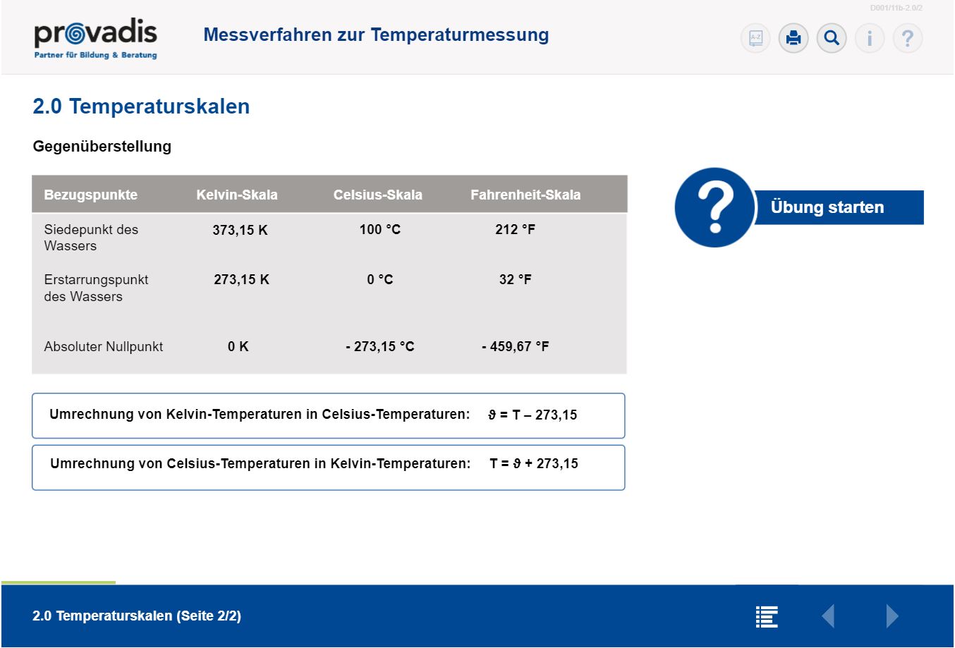955x648 pixels.
Task: Click the '2.0 Temperaturskalen (Seite 2/2)' footer label
Action: tap(137, 616)
